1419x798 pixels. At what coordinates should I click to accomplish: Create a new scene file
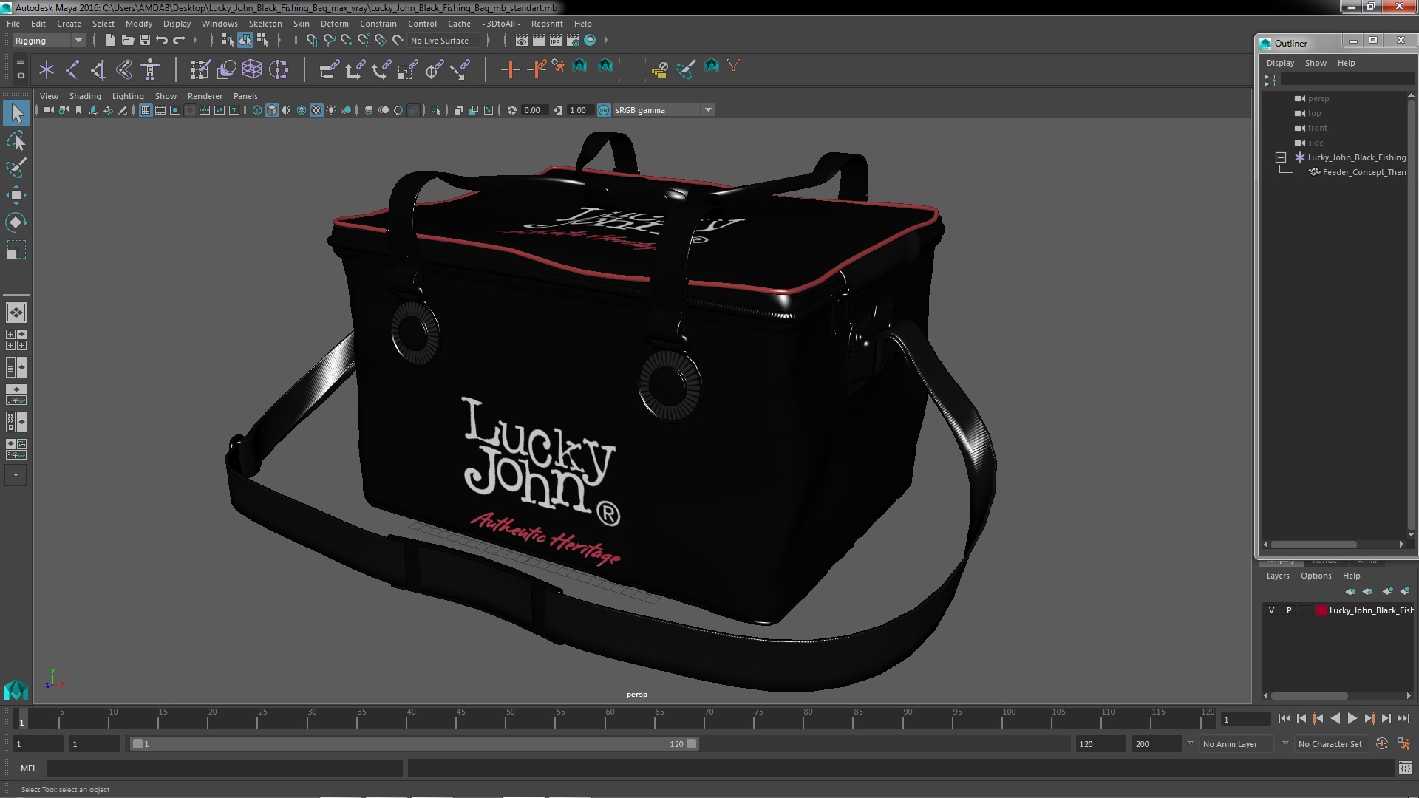click(x=111, y=41)
